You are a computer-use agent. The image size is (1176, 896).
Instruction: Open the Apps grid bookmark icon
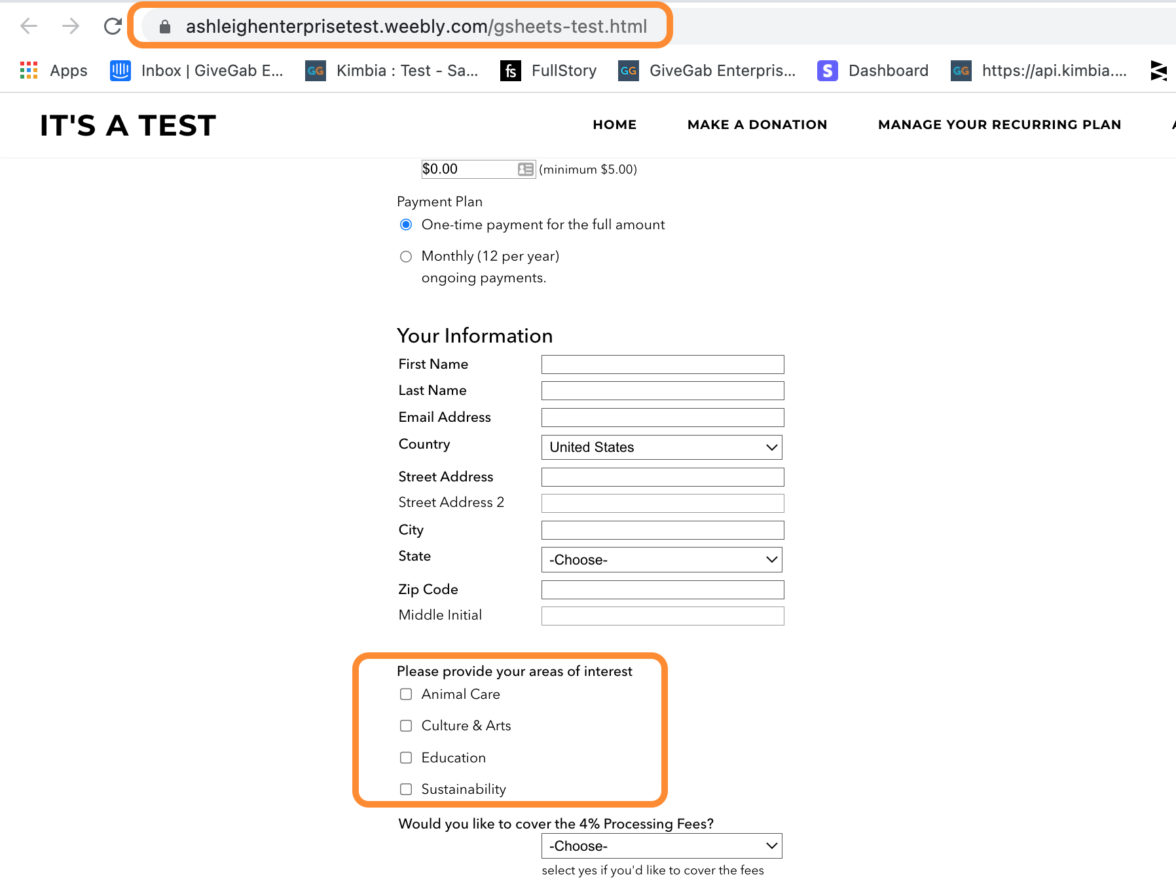29,70
